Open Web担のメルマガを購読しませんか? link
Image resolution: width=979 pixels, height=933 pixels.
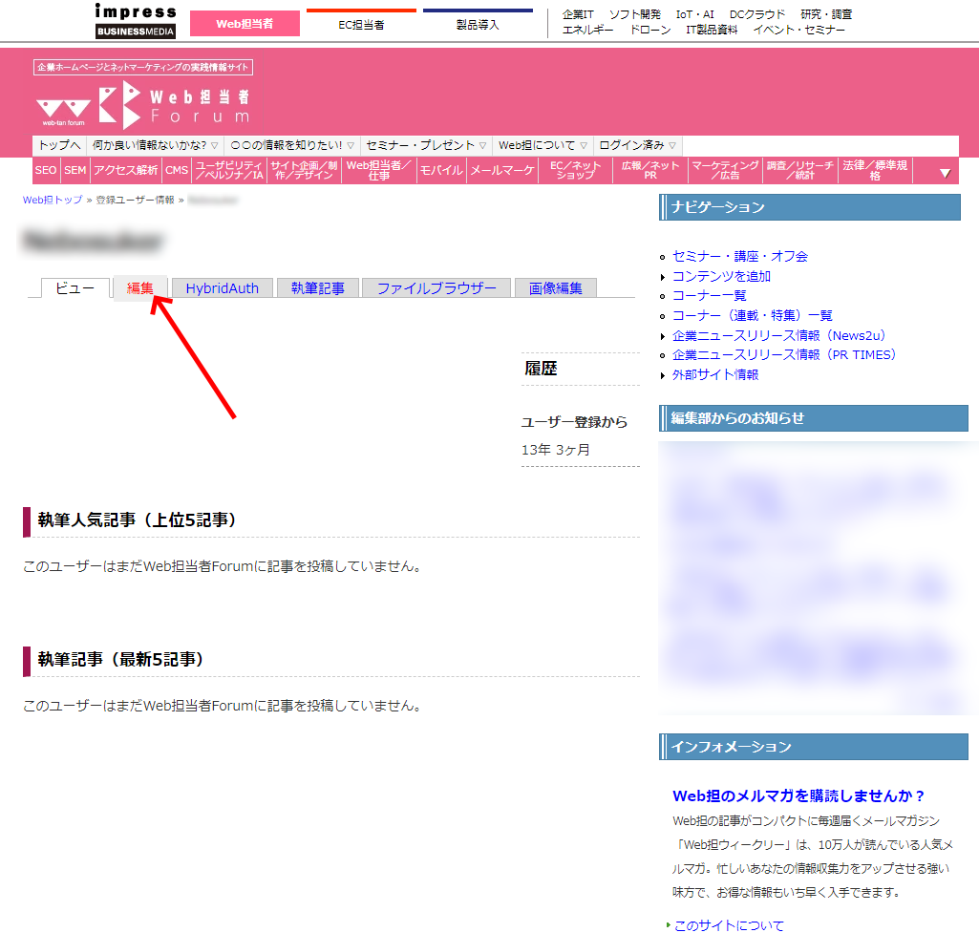click(798, 796)
